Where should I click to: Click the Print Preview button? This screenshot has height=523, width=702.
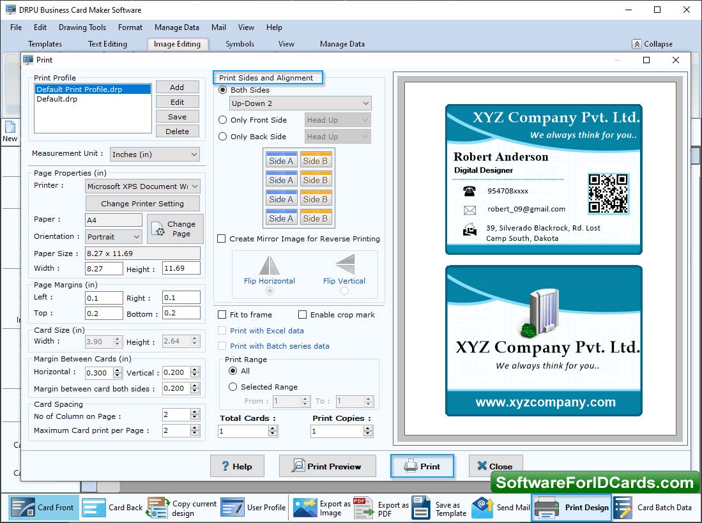(327, 466)
